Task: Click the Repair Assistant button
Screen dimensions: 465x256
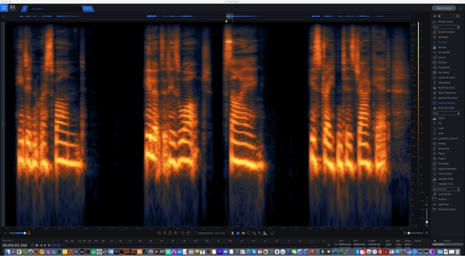Action: click(x=443, y=8)
